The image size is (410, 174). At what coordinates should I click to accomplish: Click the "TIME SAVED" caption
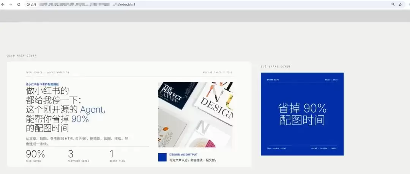pos(33,161)
